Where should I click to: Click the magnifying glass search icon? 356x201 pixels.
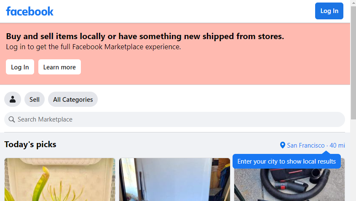pos(12,119)
